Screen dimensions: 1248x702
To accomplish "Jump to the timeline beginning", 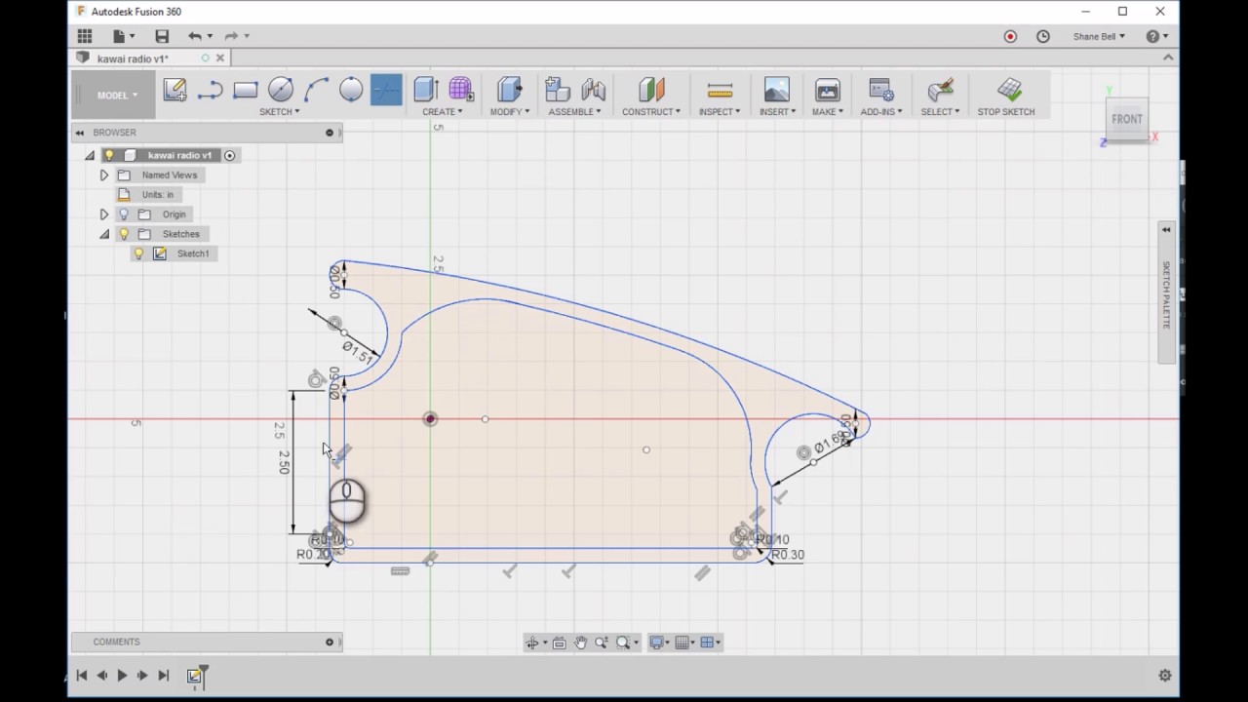I will [x=82, y=676].
